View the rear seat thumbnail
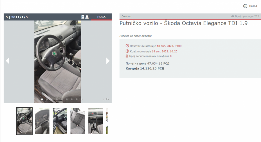This screenshot has height=142, width=261. pyautogui.click(x=78, y=121)
